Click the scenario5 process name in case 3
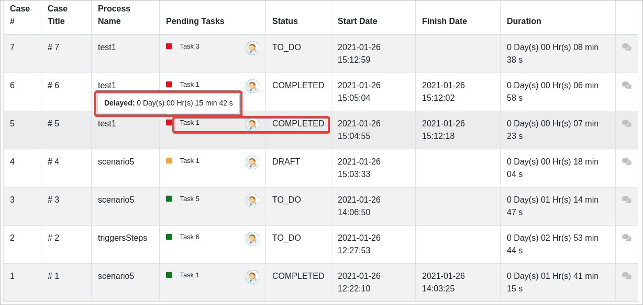Viewport: 643px width, 305px height. [x=115, y=200]
